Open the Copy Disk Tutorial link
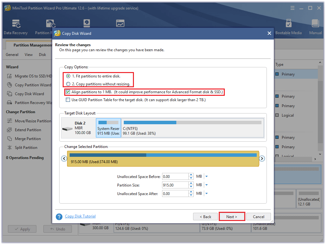Screen dimensions: 327x245 tap(80, 216)
